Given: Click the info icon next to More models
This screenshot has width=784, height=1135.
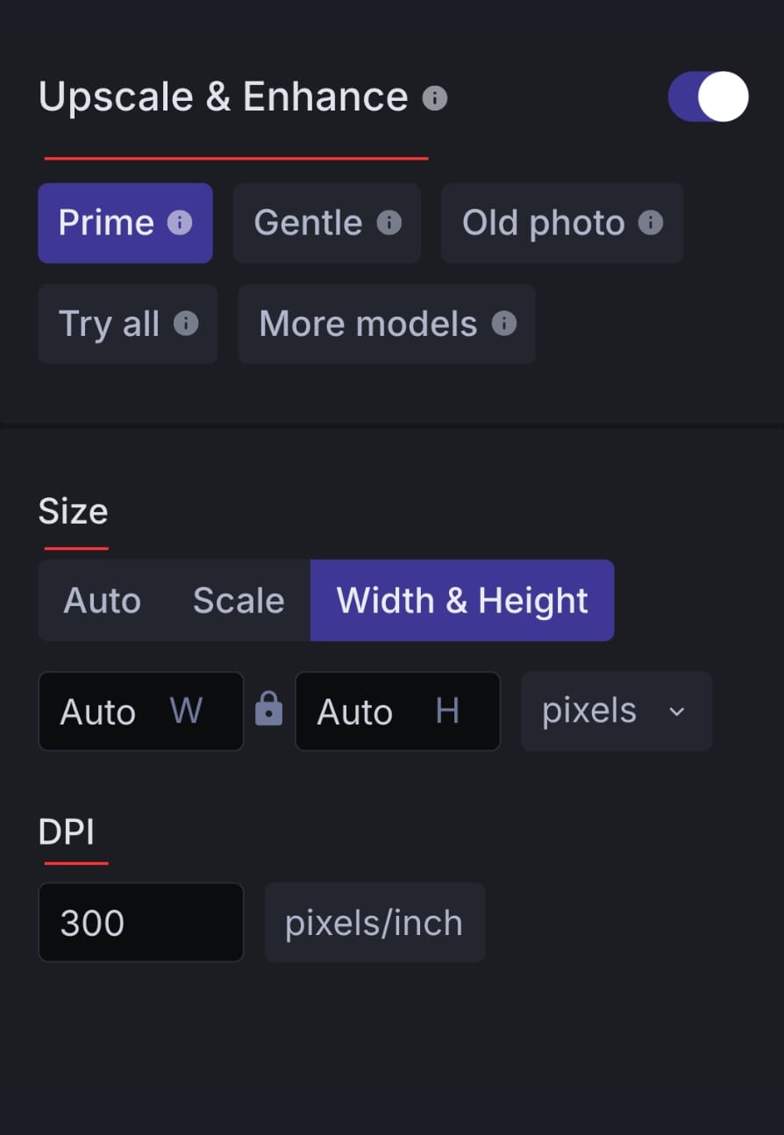Looking at the screenshot, I should point(503,324).
